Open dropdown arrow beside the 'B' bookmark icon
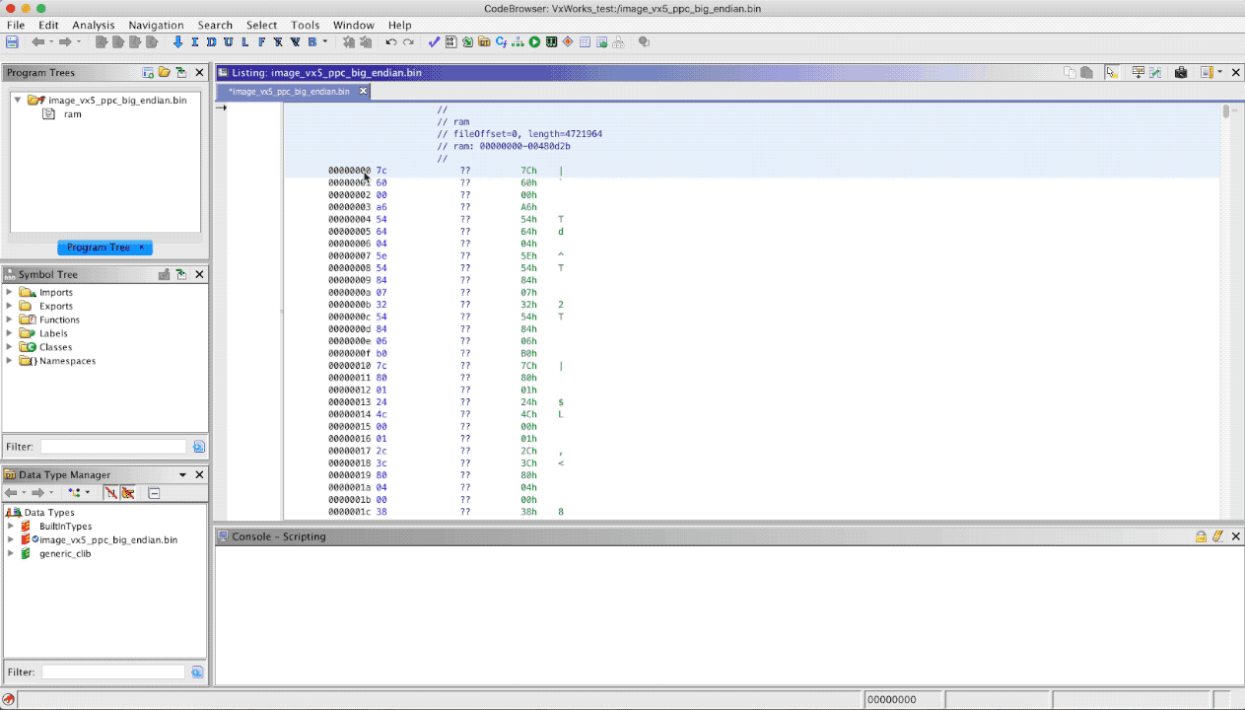 (325, 42)
